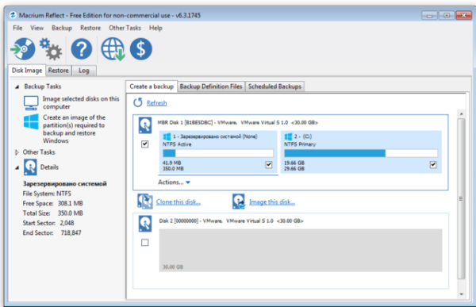Click the vertical scrollbar thumb
Image resolution: width=476 pixels, height=307 pixels.
tap(462, 198)
